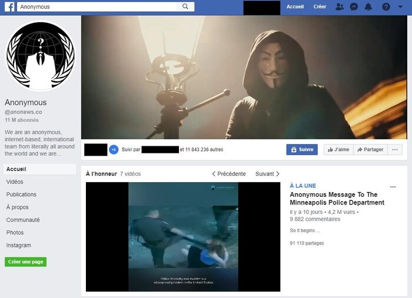Click the 91 110 partages text
412x298 pixels.
(x=307, y=243)
